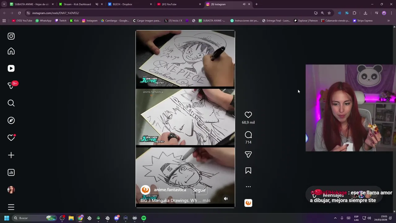Follow anime.fantastica with the Seguir button
The width and height of the screenshot is (396, 223).
(x=199, y=190)
